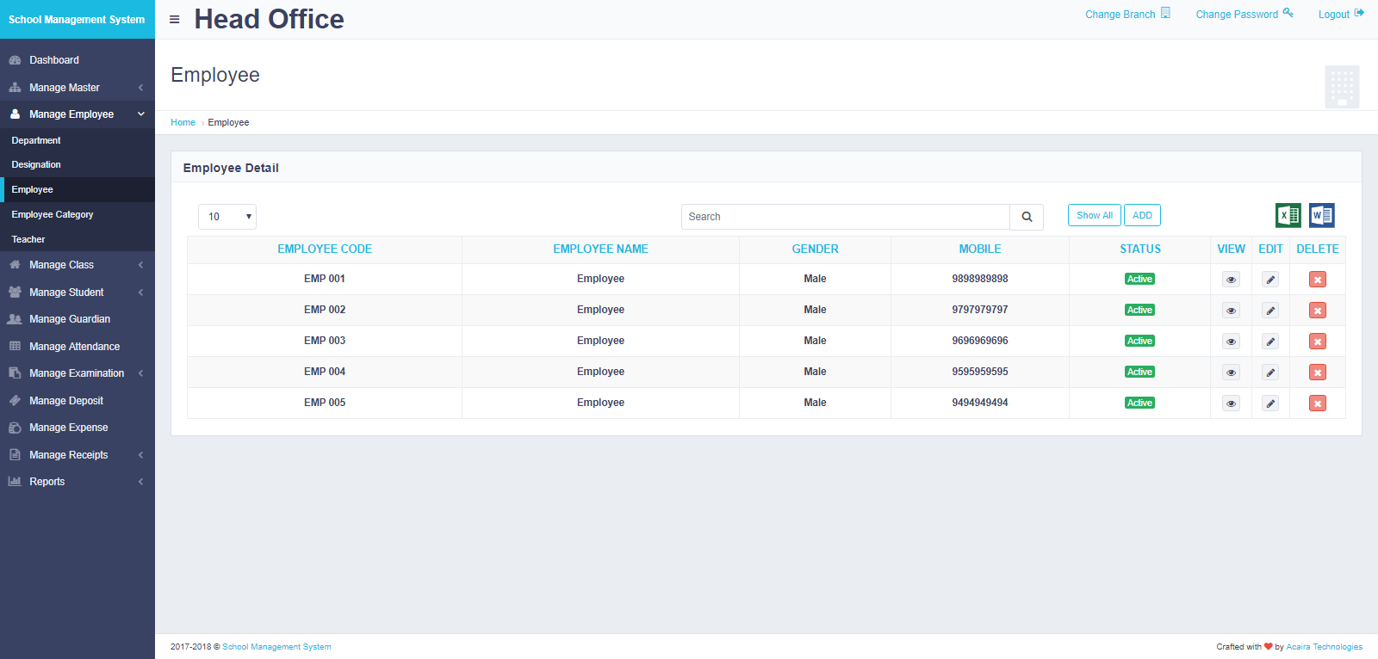View details of employee EMP 003
This screenshot has width=1378, height=659.
pos(1231,342)
